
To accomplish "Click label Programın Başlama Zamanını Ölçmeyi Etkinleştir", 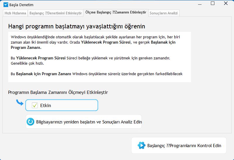I will point(58,92).
